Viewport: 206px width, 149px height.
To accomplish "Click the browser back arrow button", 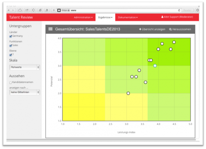I will 9,10.
